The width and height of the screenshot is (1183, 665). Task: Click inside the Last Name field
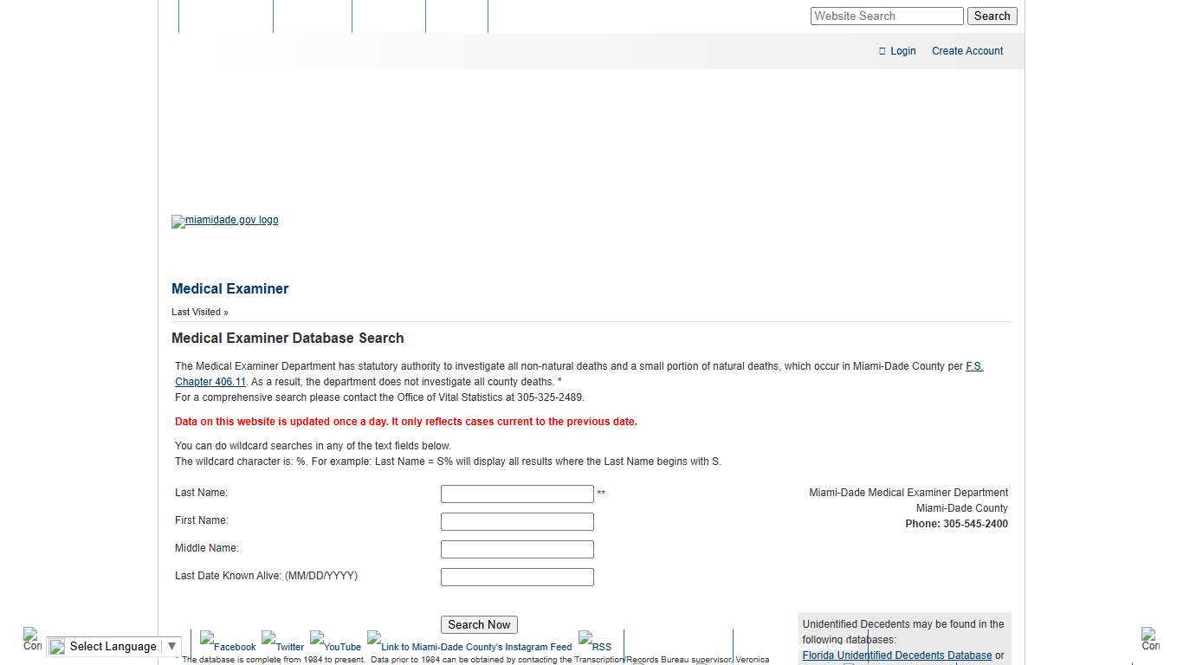coord(517,494)
